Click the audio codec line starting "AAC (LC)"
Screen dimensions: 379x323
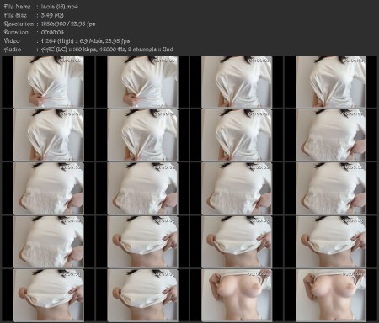click(x=107, y=50)
